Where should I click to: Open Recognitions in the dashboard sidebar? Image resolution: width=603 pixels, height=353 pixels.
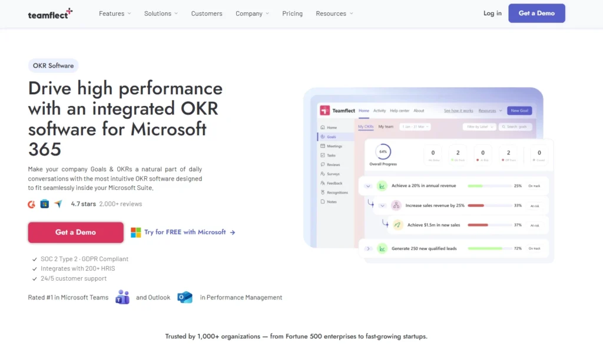tap(334, 192)
